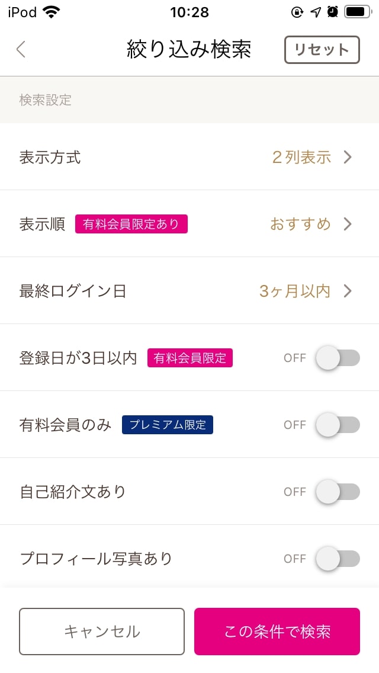Turn on the 有料会員のみ switch
This screenshot has width=379, height=673.
339,425
